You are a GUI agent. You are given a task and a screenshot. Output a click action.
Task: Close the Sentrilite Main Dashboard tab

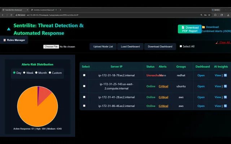coord(27,10)
